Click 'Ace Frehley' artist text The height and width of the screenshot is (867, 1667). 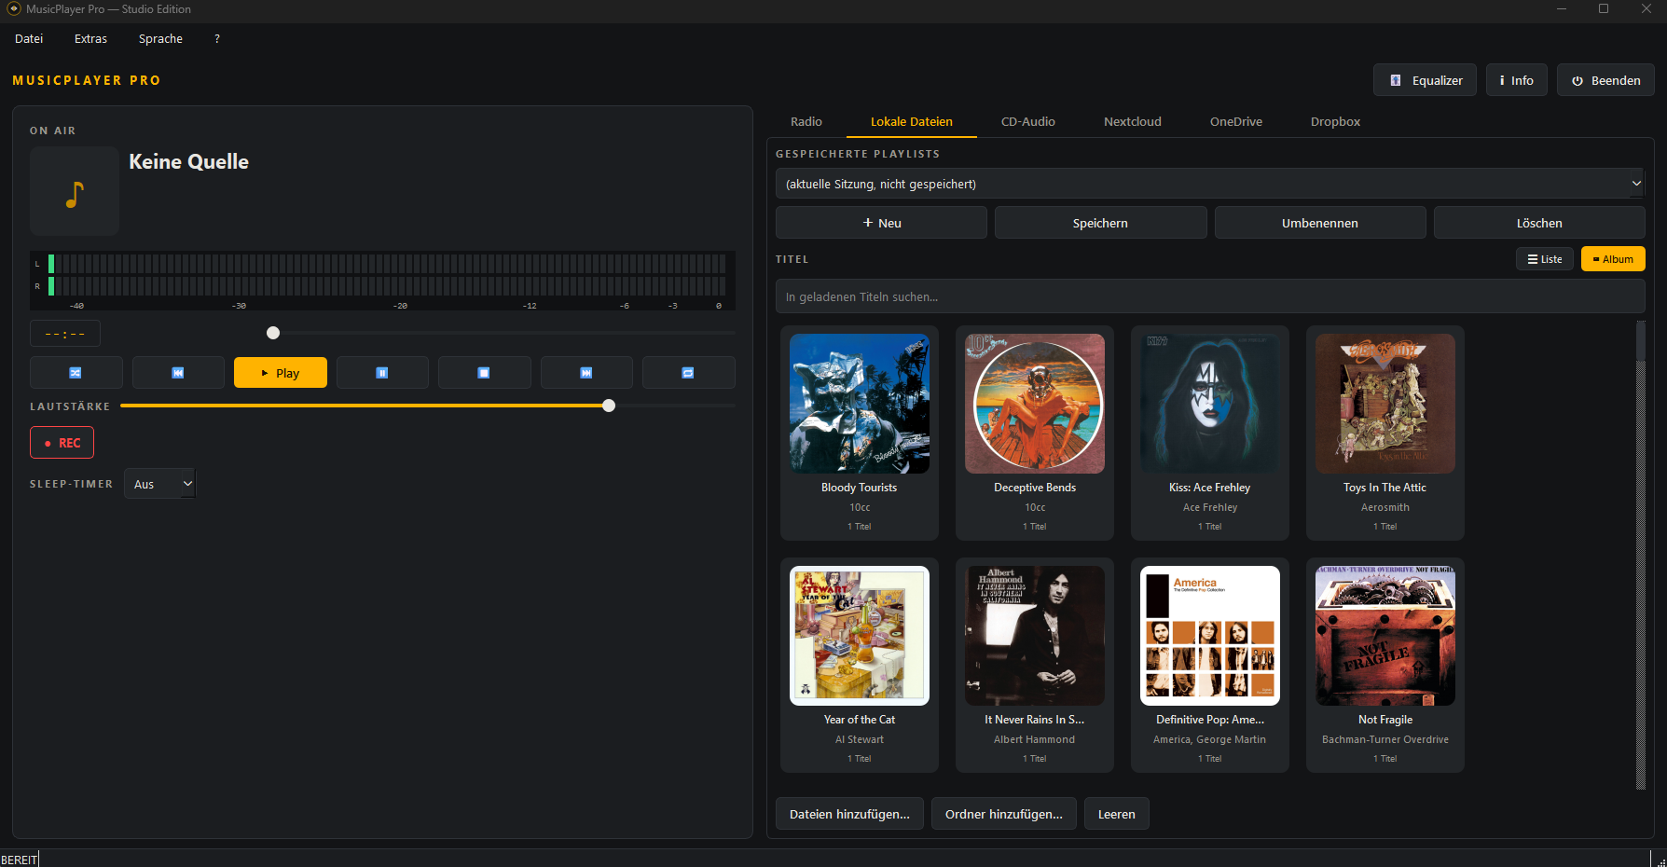(x=1210, y=507)
